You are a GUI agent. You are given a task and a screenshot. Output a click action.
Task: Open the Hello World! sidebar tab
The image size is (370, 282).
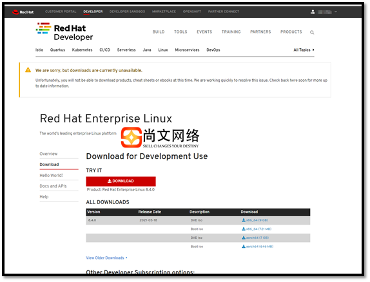51,175
